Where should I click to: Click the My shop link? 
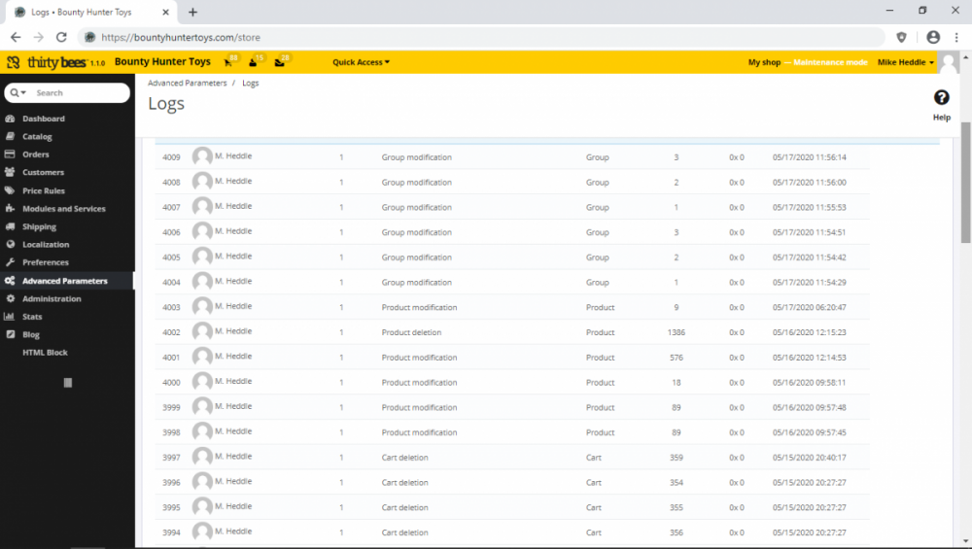click(764, 62)
